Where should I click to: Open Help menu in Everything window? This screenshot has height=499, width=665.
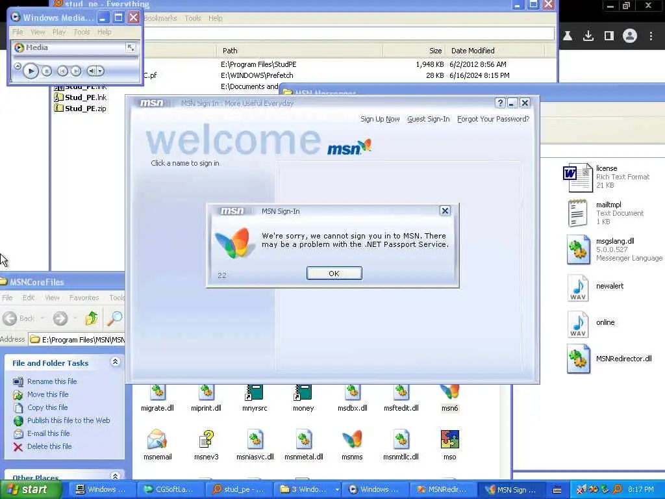(x=216, y=18)
